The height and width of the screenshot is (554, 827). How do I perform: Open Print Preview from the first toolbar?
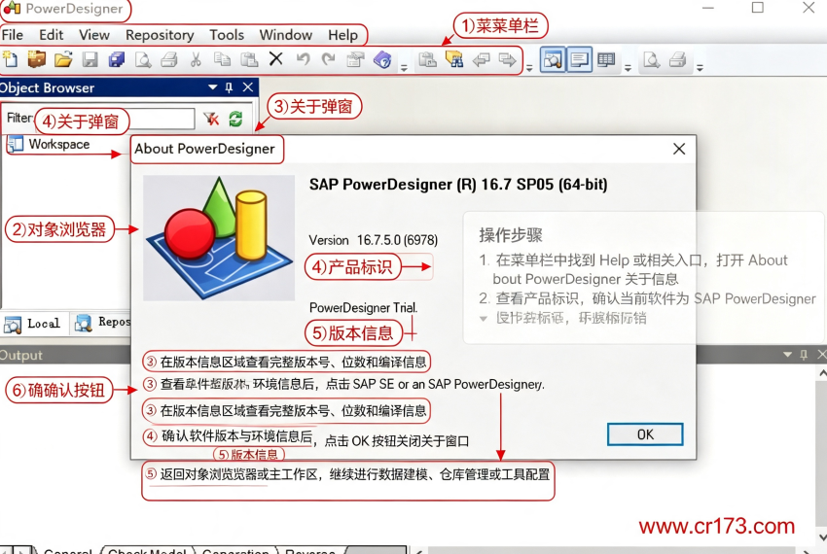coord(143,59)
